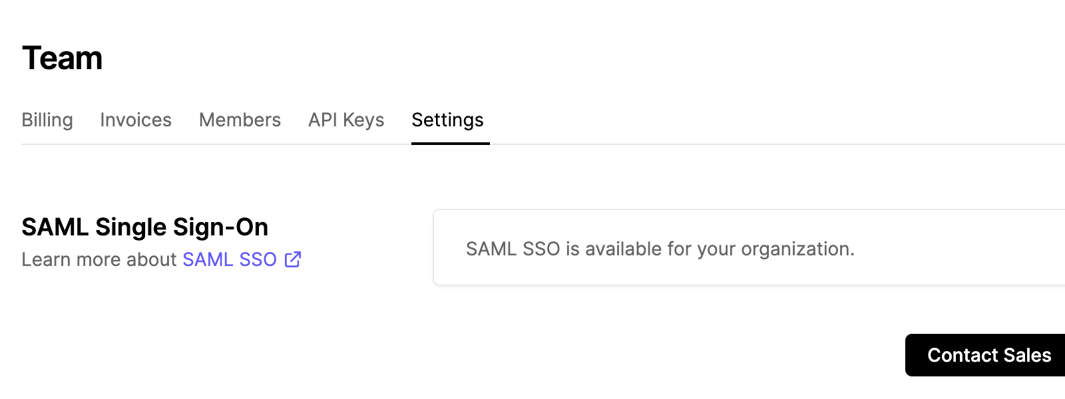Open the Invoices tab

136,120
